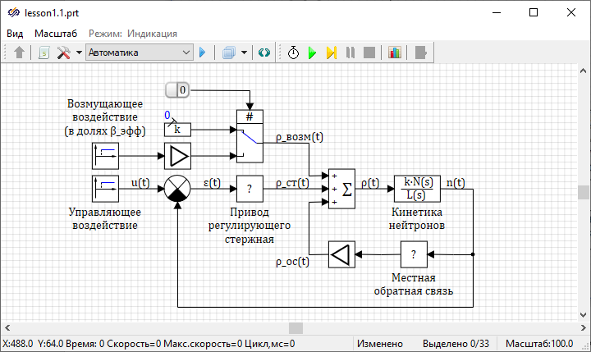Image resolution: width=591 pixels, height=352 pixels.
Task: Expand the layers icon dropdown arrow
Action: point(245,53)
